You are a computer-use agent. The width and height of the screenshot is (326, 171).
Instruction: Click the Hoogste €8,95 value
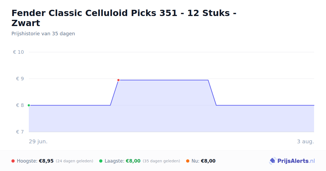click(46, 161)
